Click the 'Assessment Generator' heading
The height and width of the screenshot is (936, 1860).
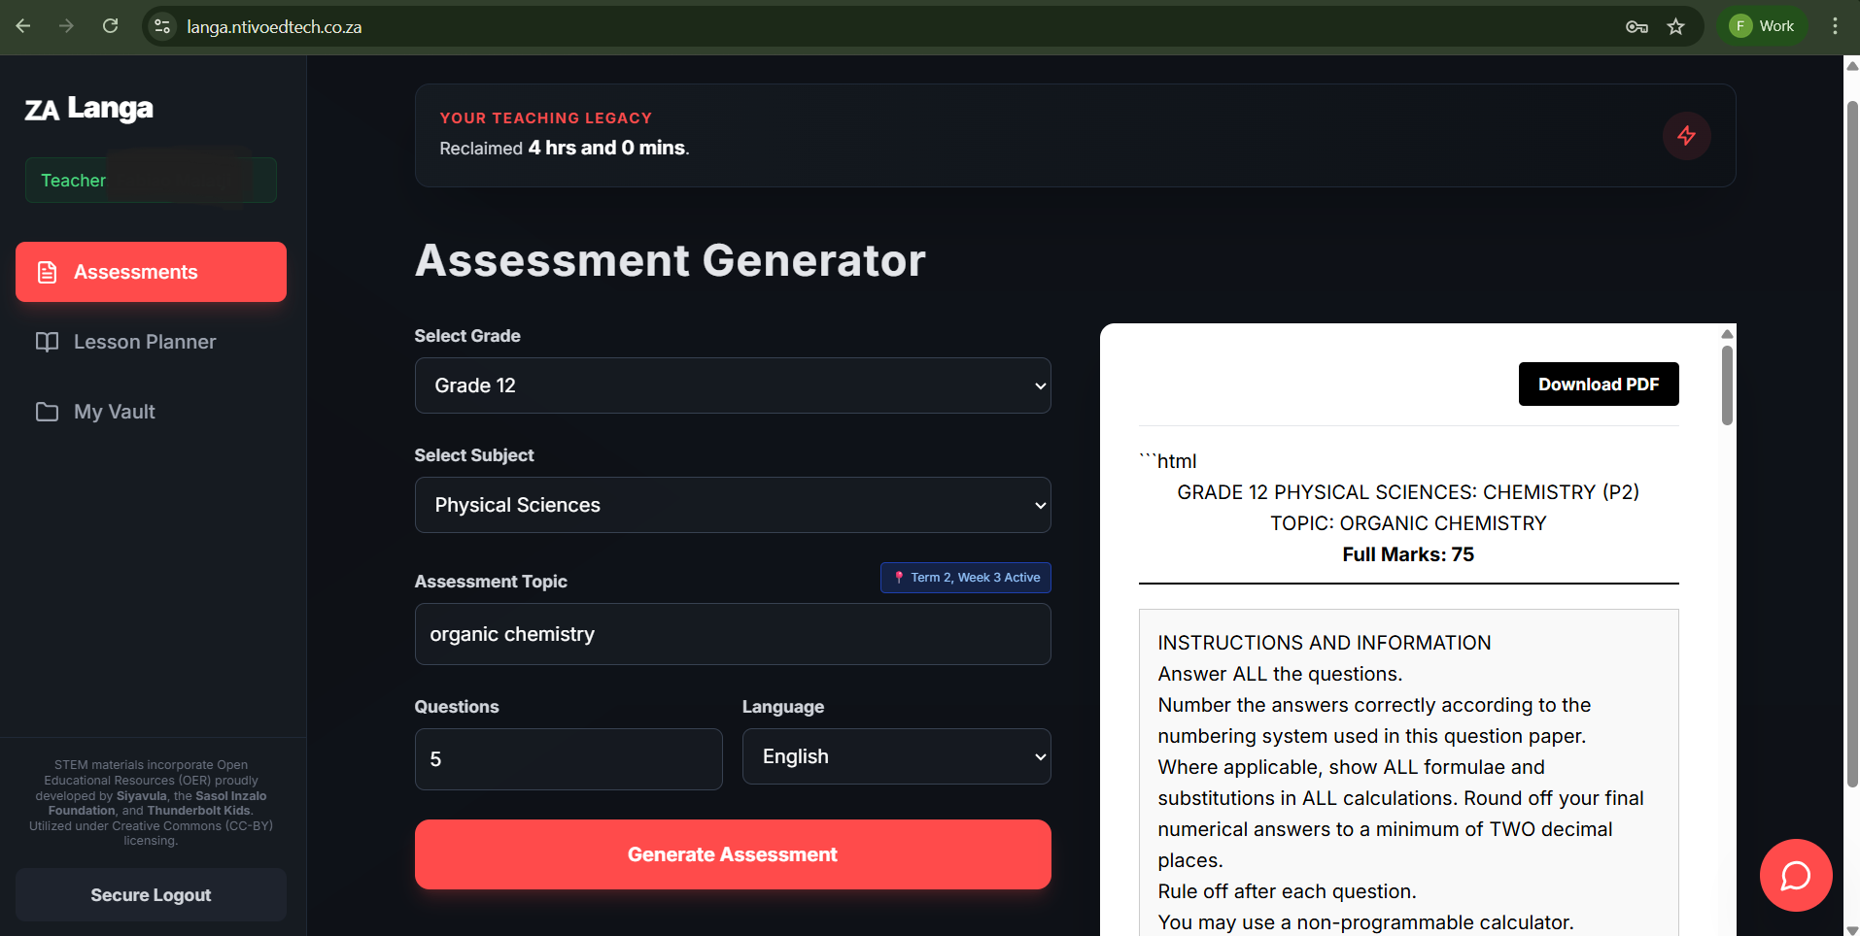(x=671, y=260)
